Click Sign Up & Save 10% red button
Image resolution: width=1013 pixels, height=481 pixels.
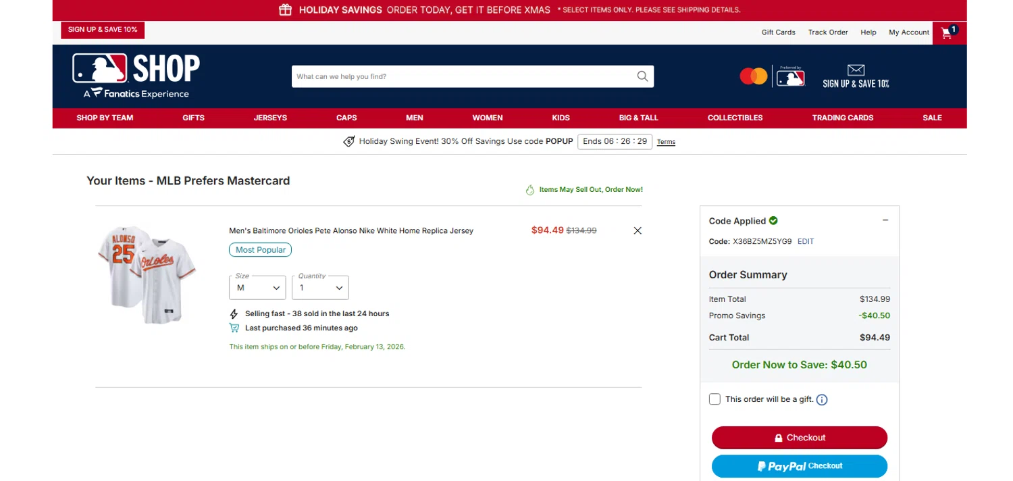pyautogui.click(x=103, y=30)
